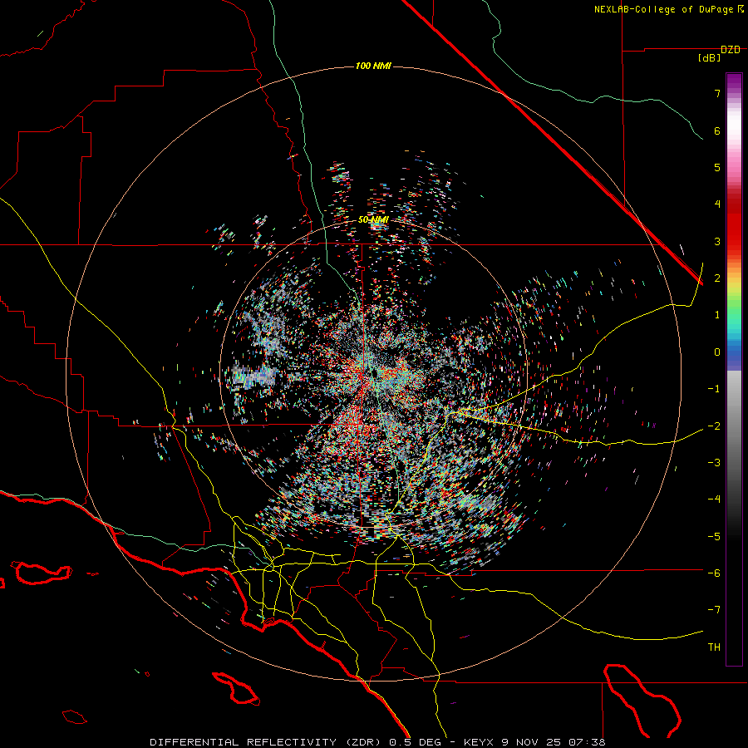Click the 100 NMI range ring label

tap(373, 66)
